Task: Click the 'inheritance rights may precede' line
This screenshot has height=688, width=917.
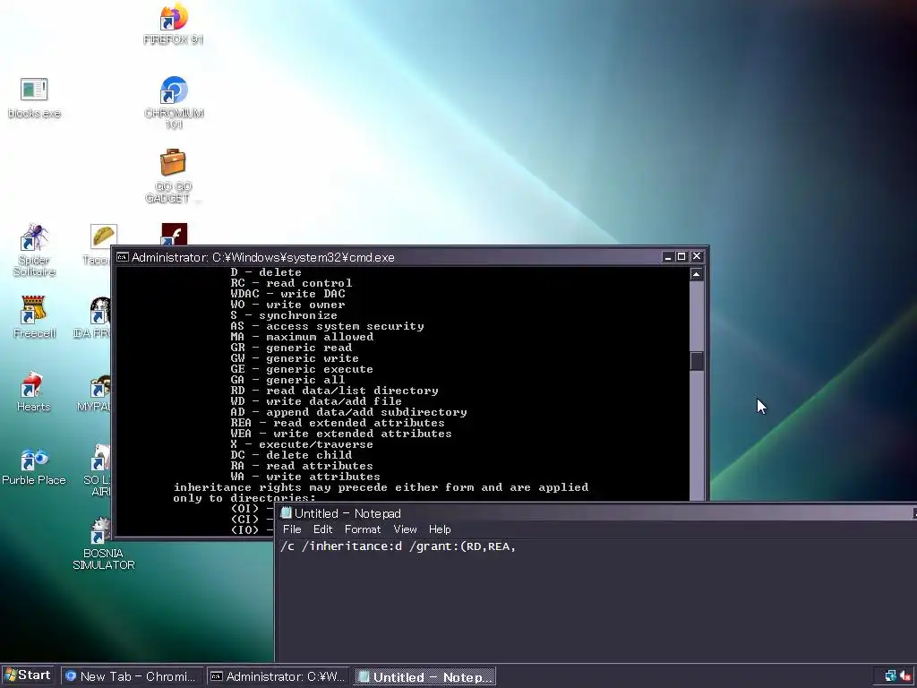Action: click(x=381, y=487)
